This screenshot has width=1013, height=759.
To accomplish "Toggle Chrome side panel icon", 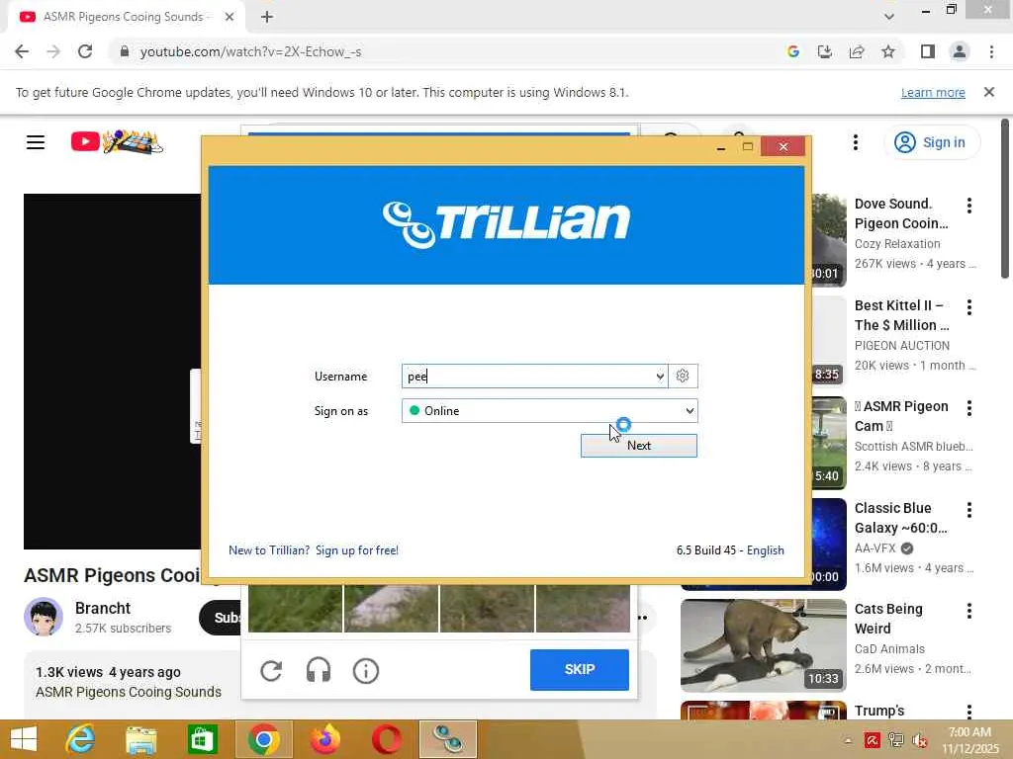I will coord(928,51).
